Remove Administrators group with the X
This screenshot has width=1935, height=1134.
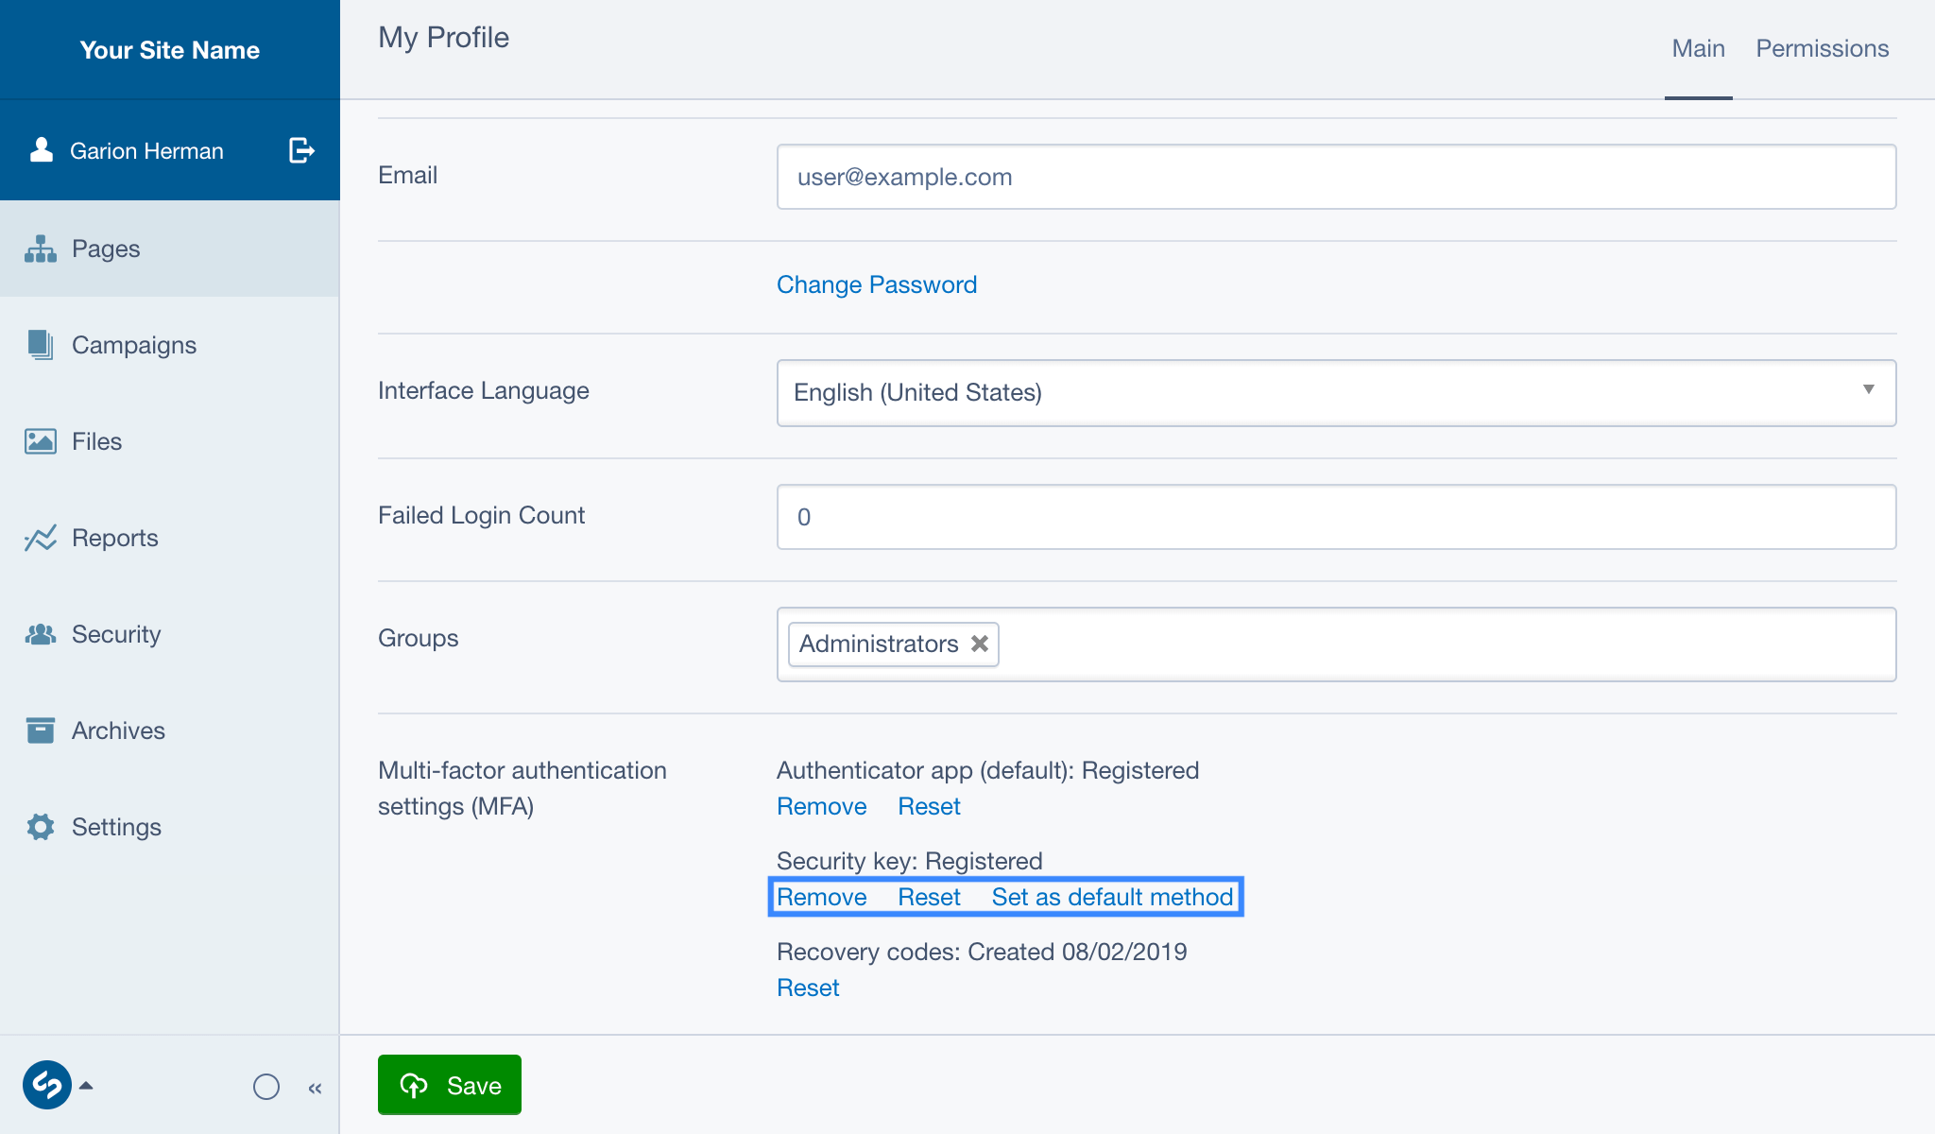coord(980,644)
